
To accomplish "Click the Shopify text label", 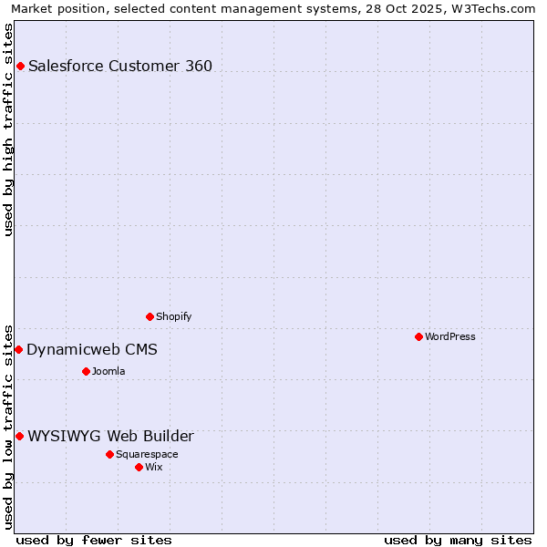I will (x=173, y=316).
